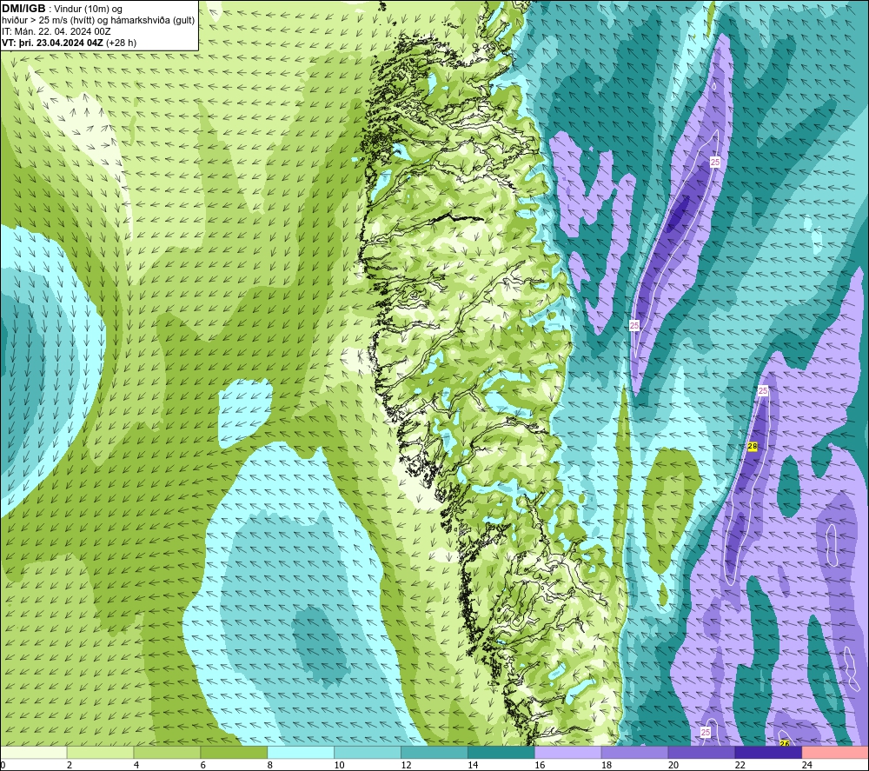The width and height of the screenshot is (869, 771).
Task: Select the pink swatch above 24 m/s
Action: [x=835, y=753]
